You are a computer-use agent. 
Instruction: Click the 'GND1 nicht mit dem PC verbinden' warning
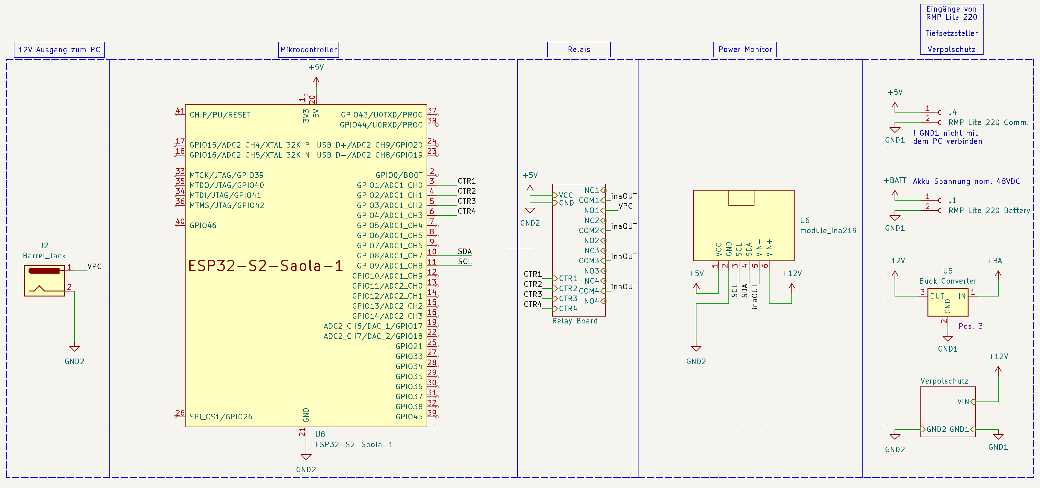(x=947, y=137)
